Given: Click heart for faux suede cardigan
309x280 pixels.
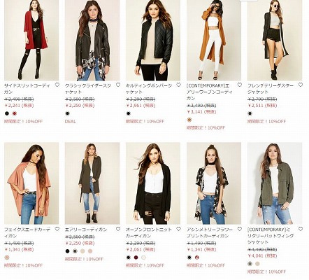Looking at the screenshot, I should click(x=57, y=229).
